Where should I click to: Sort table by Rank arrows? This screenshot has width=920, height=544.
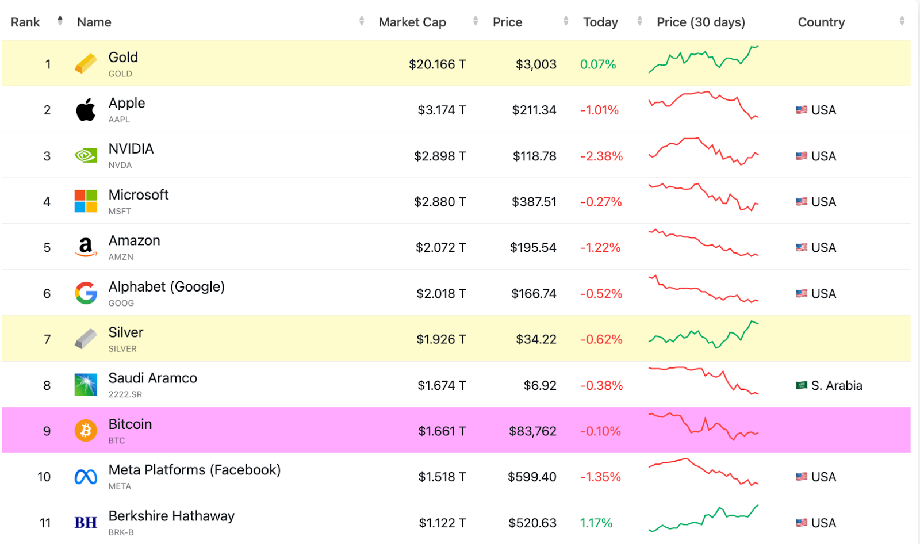click(60, 21)
